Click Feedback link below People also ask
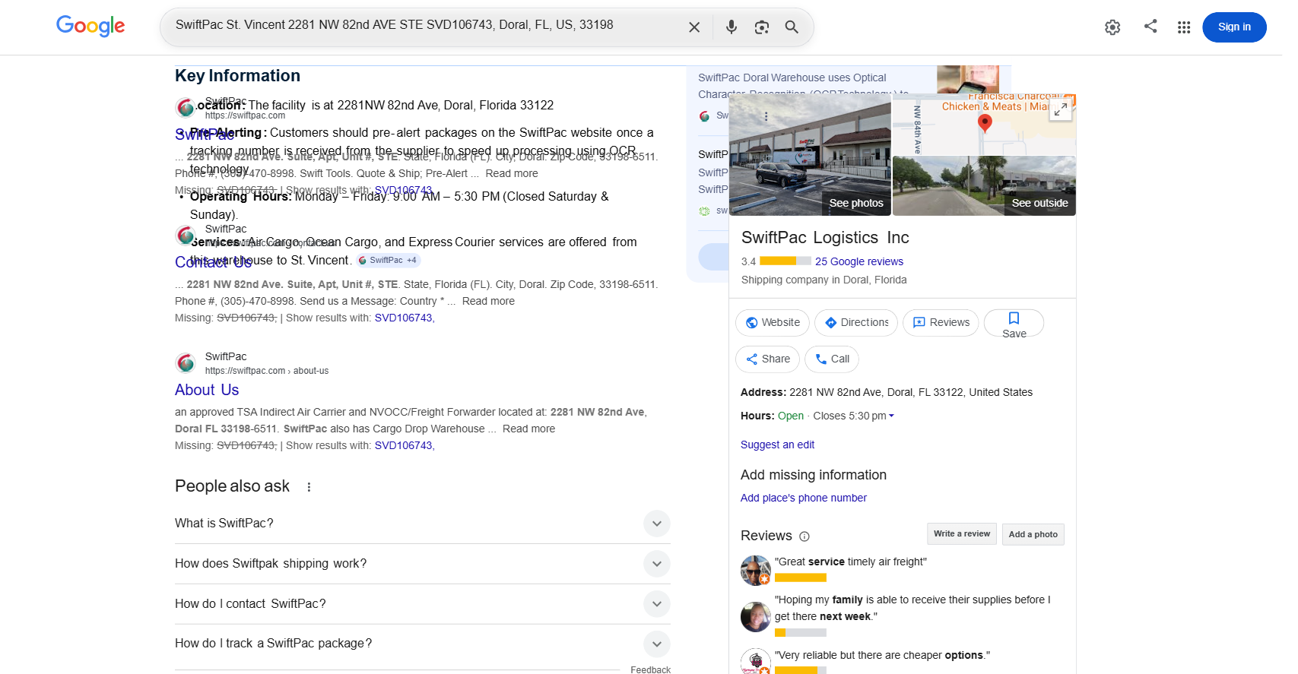The width and height of the screenshot is (1298, 674). coord(650,669)
